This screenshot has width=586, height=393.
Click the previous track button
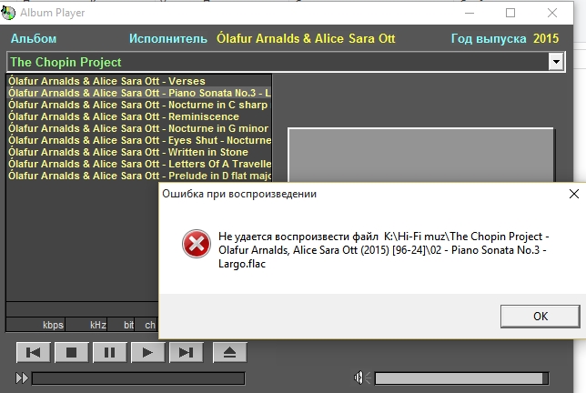[34, 352]
